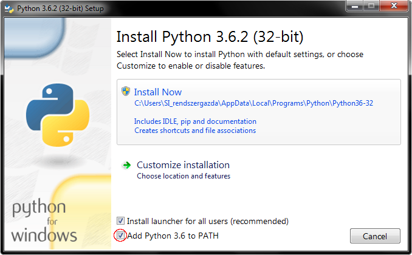Open Customize installation option

tap(183, 165)
